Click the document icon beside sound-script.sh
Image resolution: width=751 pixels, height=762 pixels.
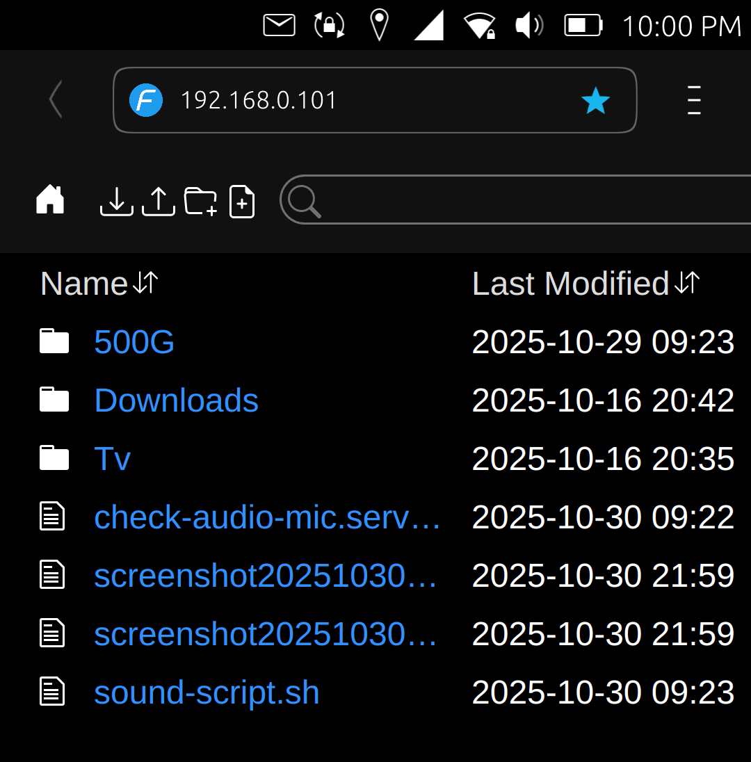[x=51, y=692]
